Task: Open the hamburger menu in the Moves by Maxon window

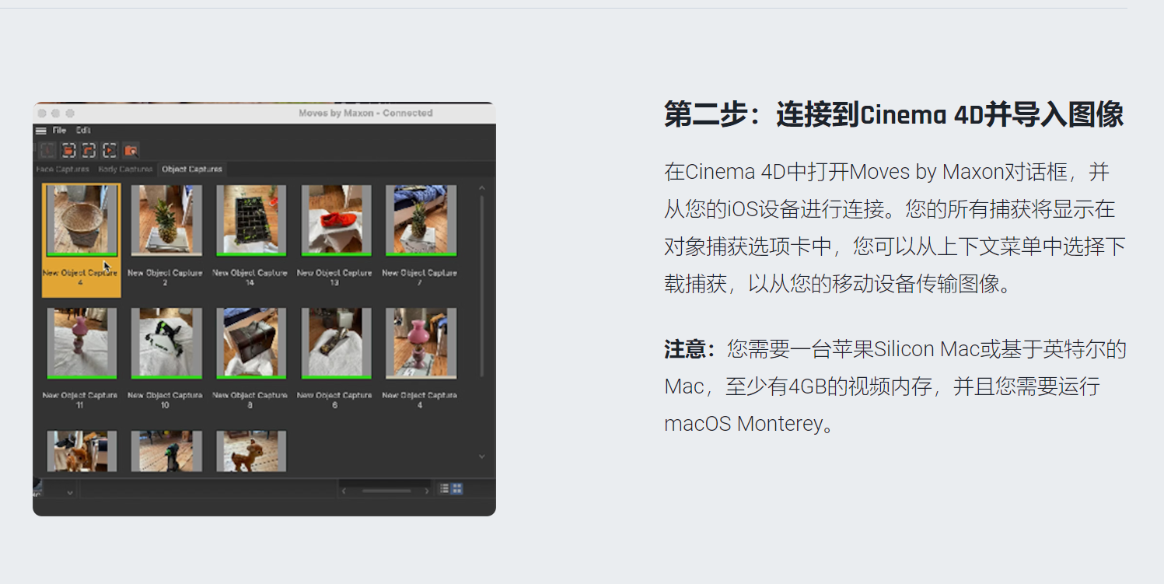Action: (41, 131)
